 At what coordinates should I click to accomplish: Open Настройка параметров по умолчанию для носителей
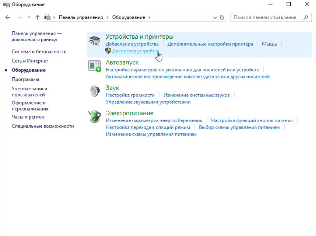[182, 70]
